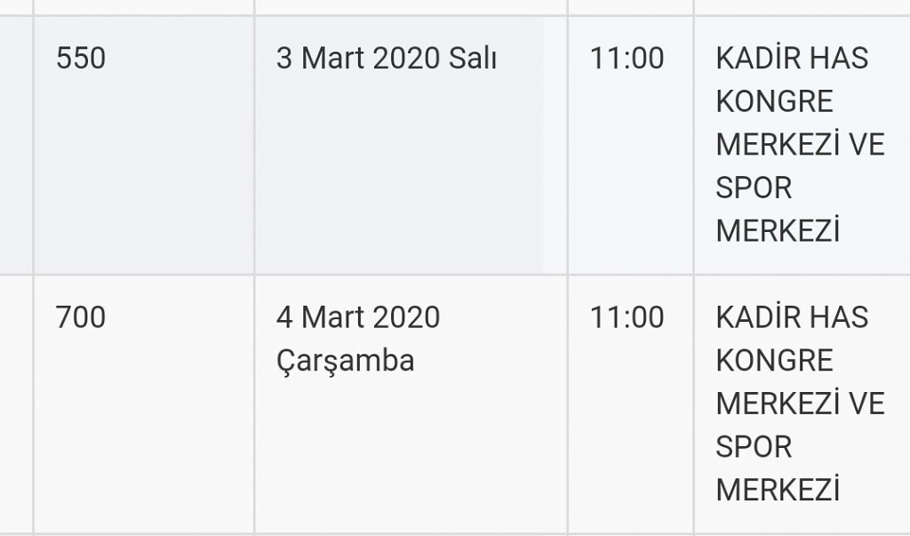Select the cell showing 550

(144, 145)
